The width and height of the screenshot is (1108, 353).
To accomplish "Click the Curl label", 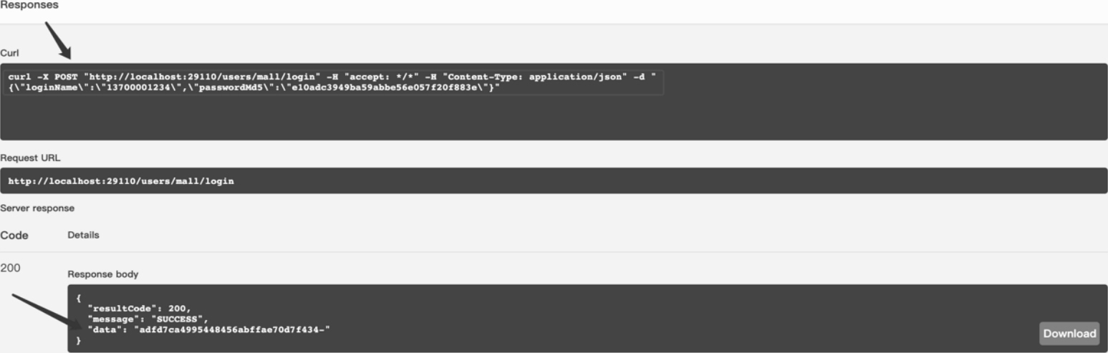I will [9, 53].
